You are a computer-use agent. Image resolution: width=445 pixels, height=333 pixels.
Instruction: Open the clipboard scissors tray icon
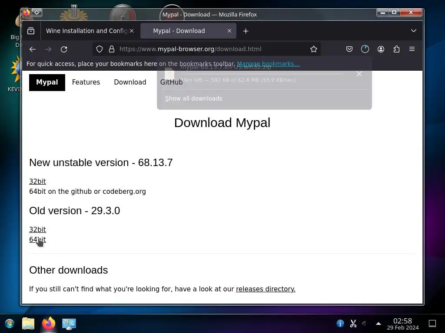click(x=353, y=323)
